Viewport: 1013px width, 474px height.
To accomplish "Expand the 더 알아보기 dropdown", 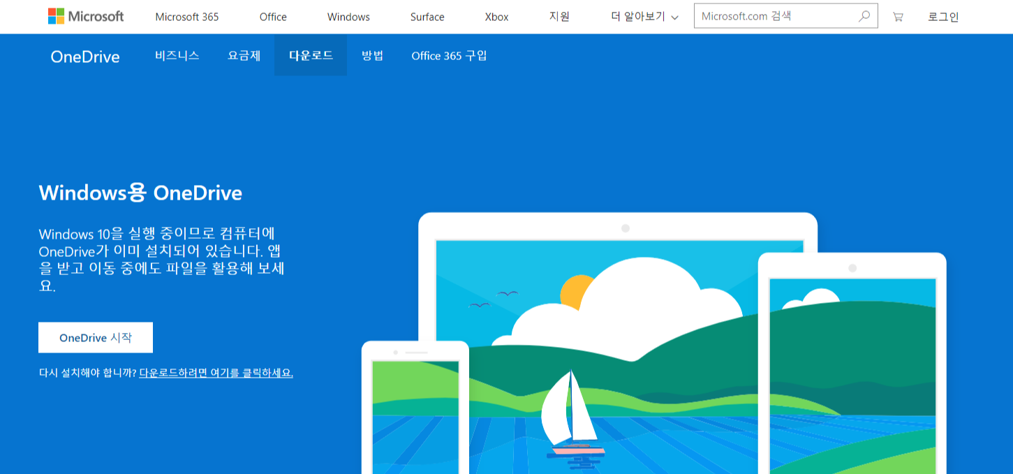I will [644, 17].
